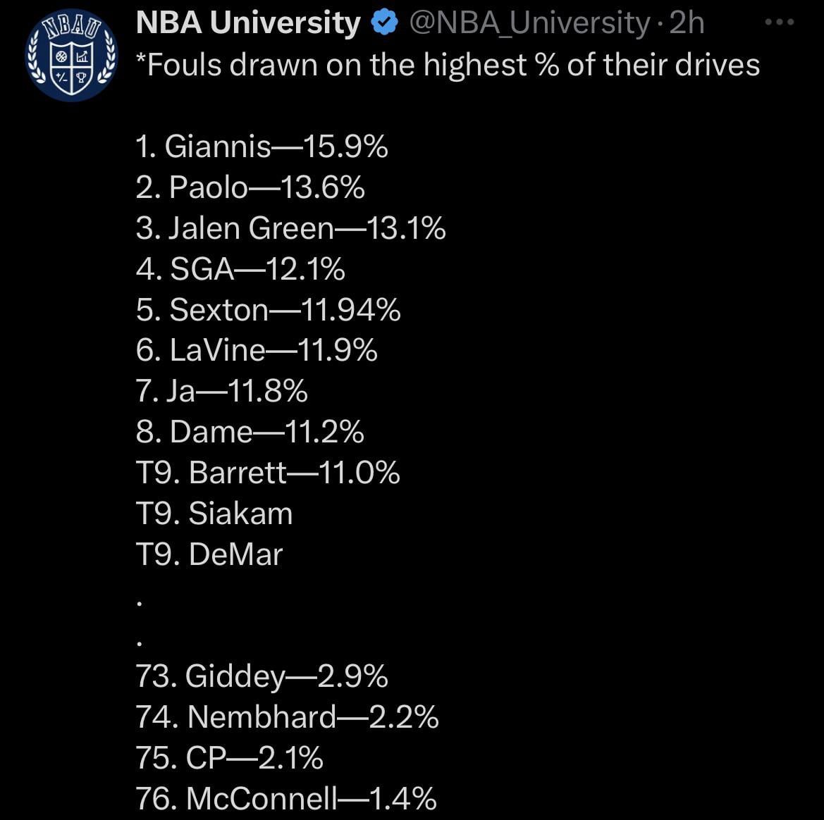Open the @NBA_University handle link

pyautogui.click(x=529, y=23)
